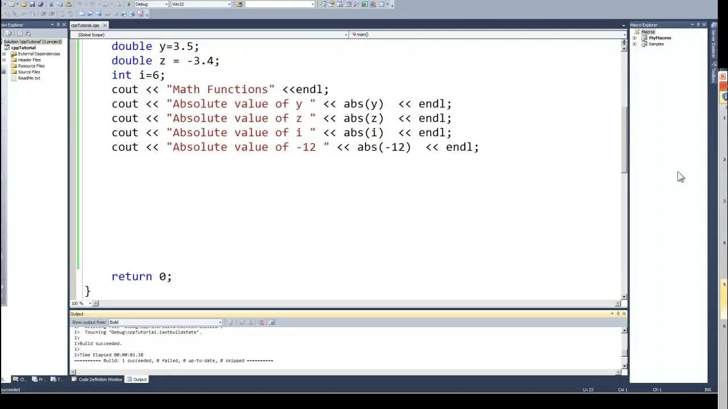Click the View Class Diagram icon in Solution Explorer
This screenshot has width=728, height=409.
pos(27,34)
